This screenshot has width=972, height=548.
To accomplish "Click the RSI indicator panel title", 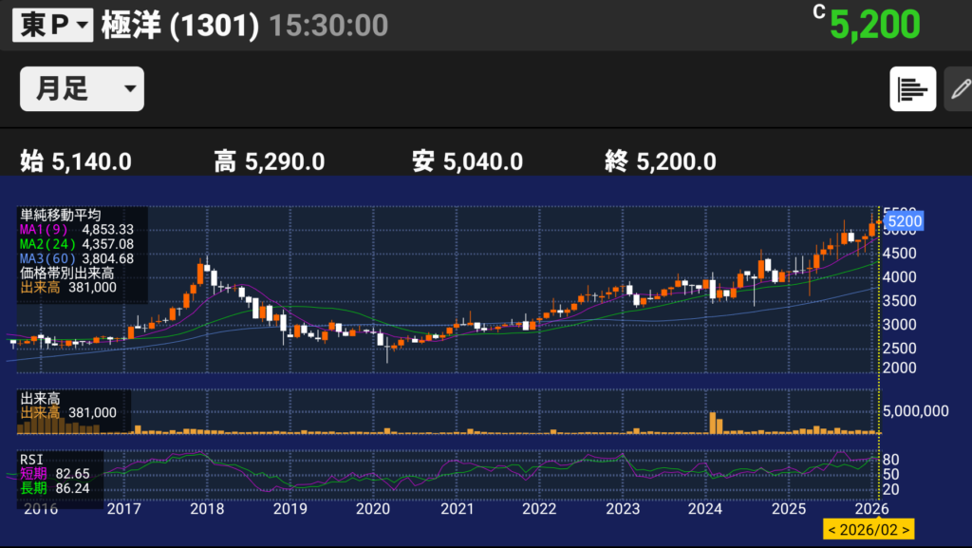I will [x=31, y=460].
